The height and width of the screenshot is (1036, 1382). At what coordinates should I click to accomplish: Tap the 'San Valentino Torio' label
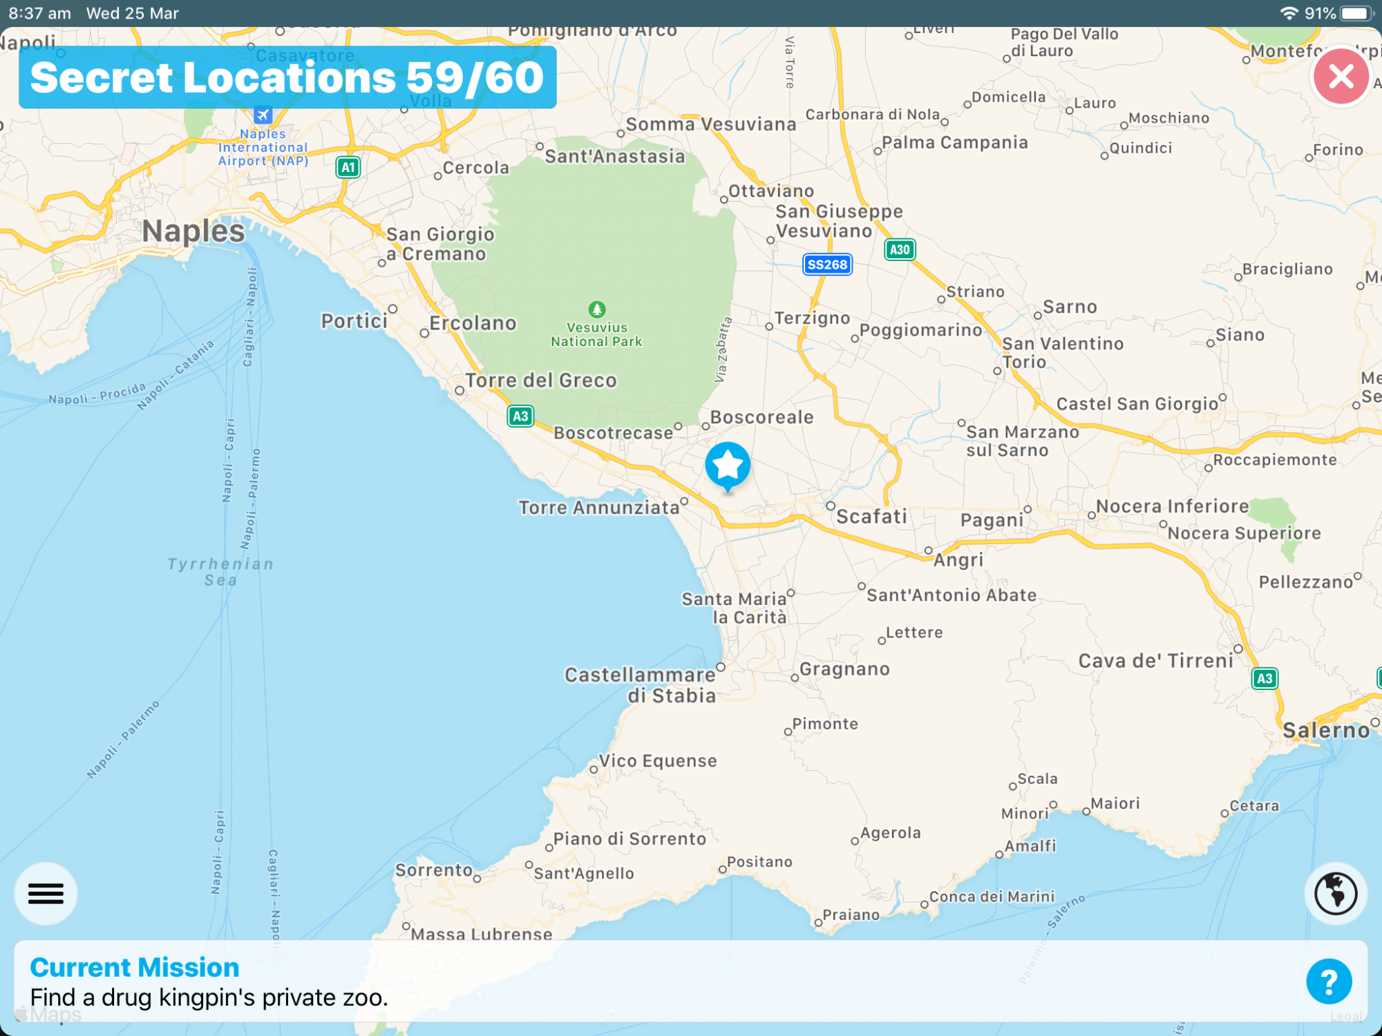[1063, 352]
